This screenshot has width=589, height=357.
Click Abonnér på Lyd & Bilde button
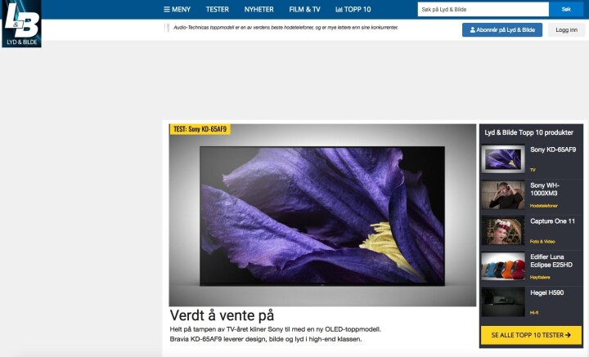[502, 30]
